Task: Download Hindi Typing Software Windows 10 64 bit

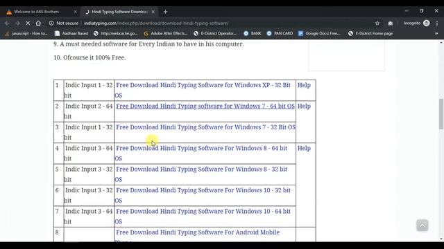Action: tap(203, 216)
